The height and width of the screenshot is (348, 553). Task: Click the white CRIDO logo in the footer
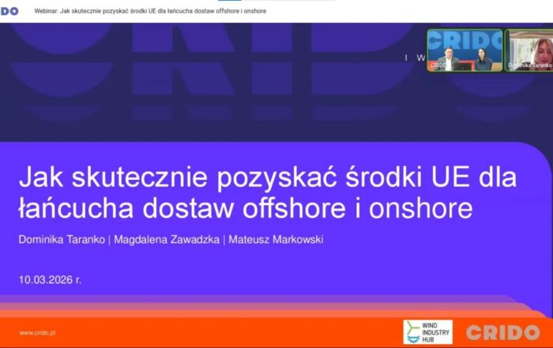pos(502,332)
